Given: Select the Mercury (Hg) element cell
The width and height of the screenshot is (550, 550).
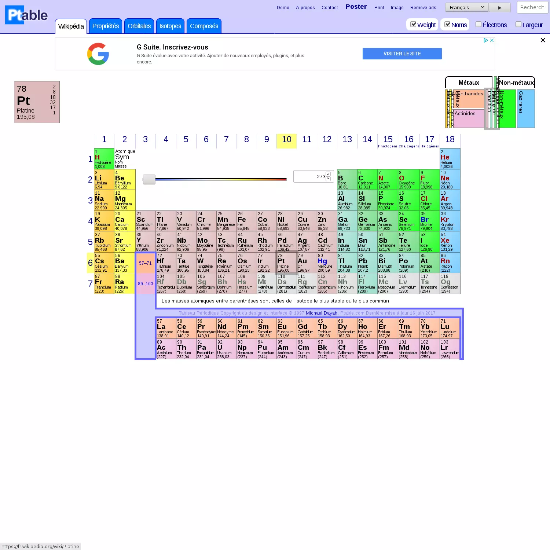Looking at the screenshot, I should tap(327, 263).
